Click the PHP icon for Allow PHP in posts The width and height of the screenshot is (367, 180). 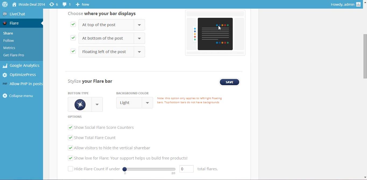click(x=5, y=84)
